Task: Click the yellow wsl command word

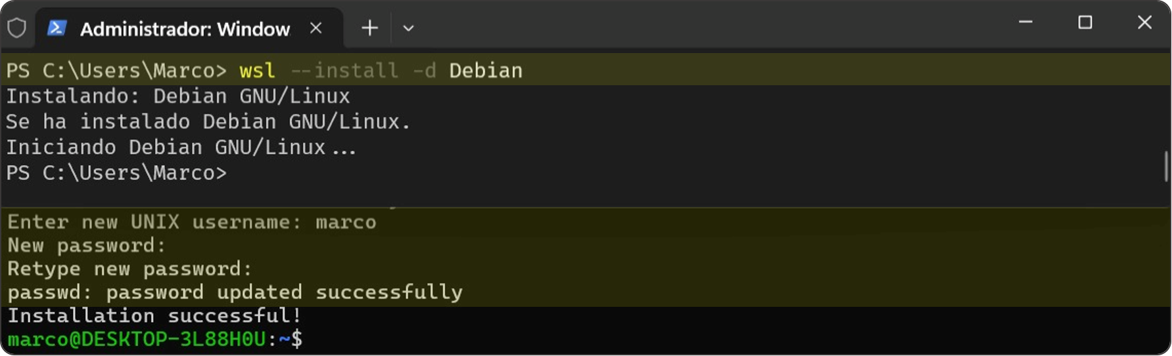Action: pos(257,71)
